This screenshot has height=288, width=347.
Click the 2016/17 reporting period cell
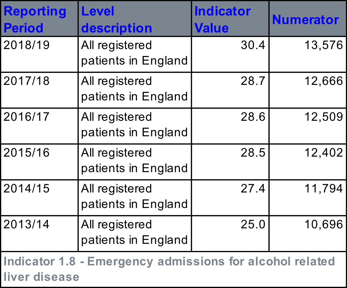pos(26,117)
